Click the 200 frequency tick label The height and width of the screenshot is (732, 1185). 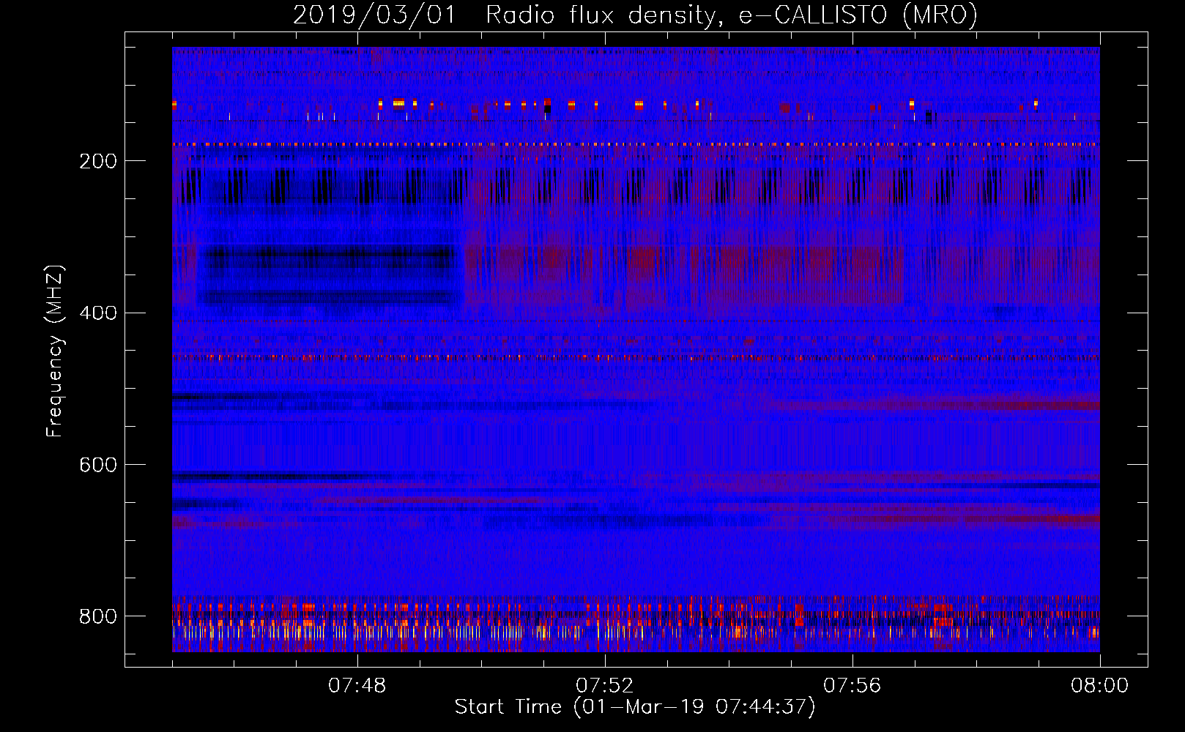pos(98,161)
